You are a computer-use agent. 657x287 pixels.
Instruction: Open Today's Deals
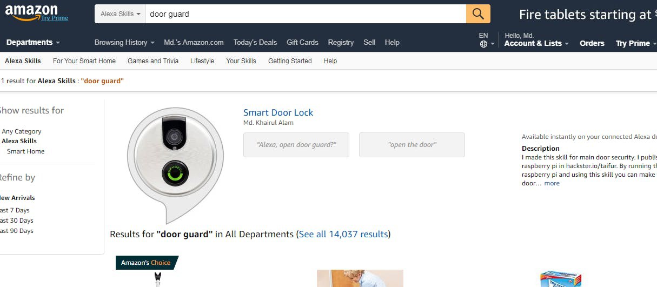click(255, 42)
